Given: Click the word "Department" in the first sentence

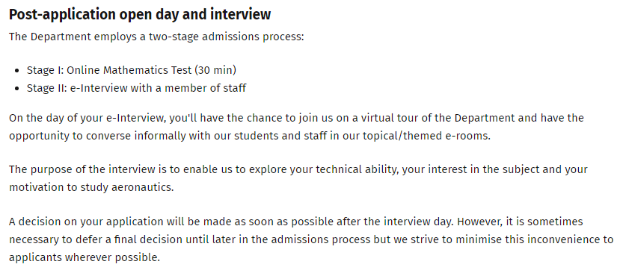Looking at the screenshot, I should click(61, 37).
